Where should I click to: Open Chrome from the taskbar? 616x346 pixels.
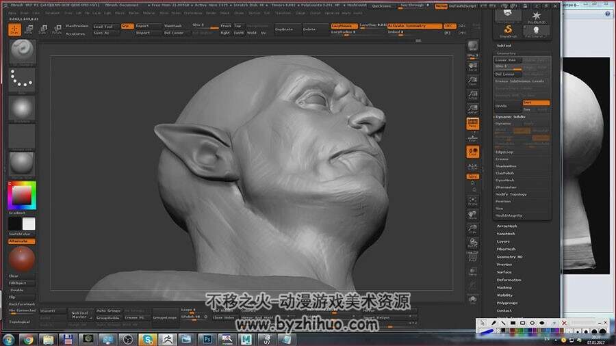tap(28, 339)
